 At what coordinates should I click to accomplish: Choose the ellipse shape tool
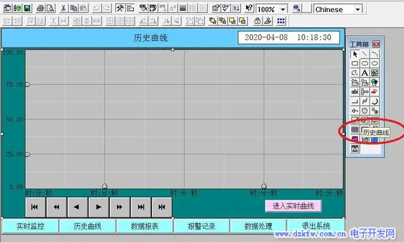tap(374, 64)
